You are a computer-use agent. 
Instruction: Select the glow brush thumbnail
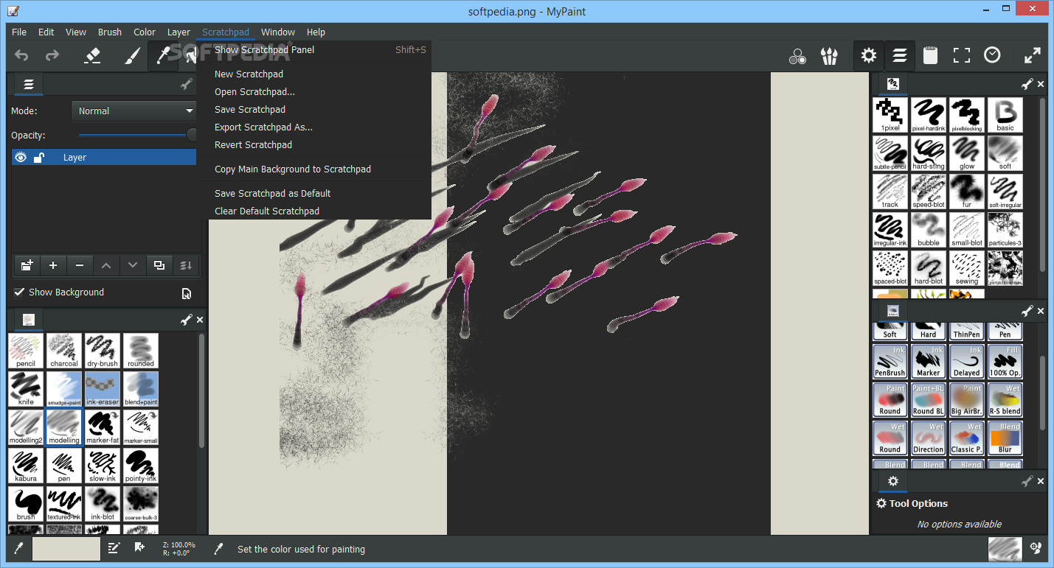click(x=967, y=153)
